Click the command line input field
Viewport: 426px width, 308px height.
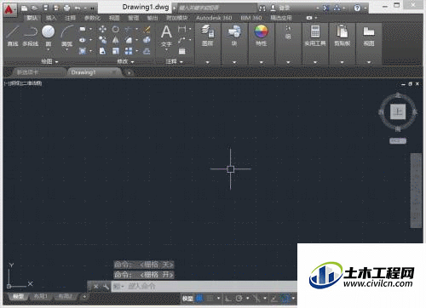[204, 286]
